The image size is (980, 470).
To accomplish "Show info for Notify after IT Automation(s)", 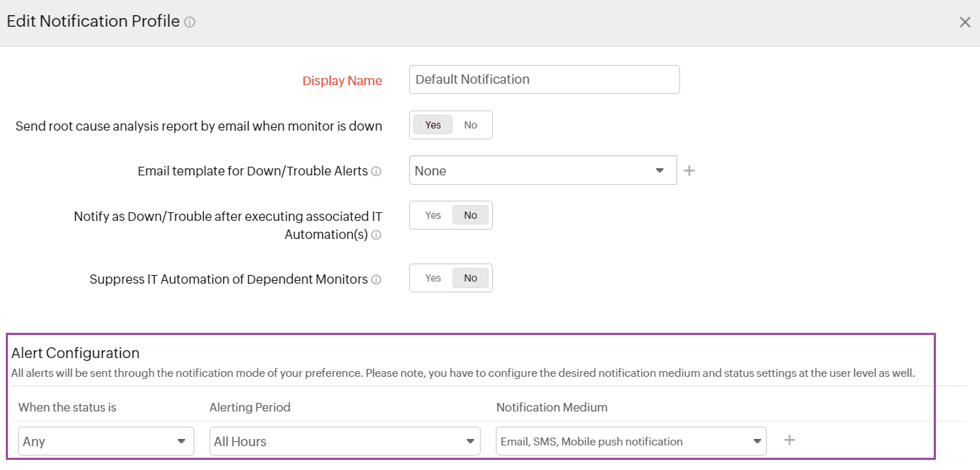I will point(376,235).
